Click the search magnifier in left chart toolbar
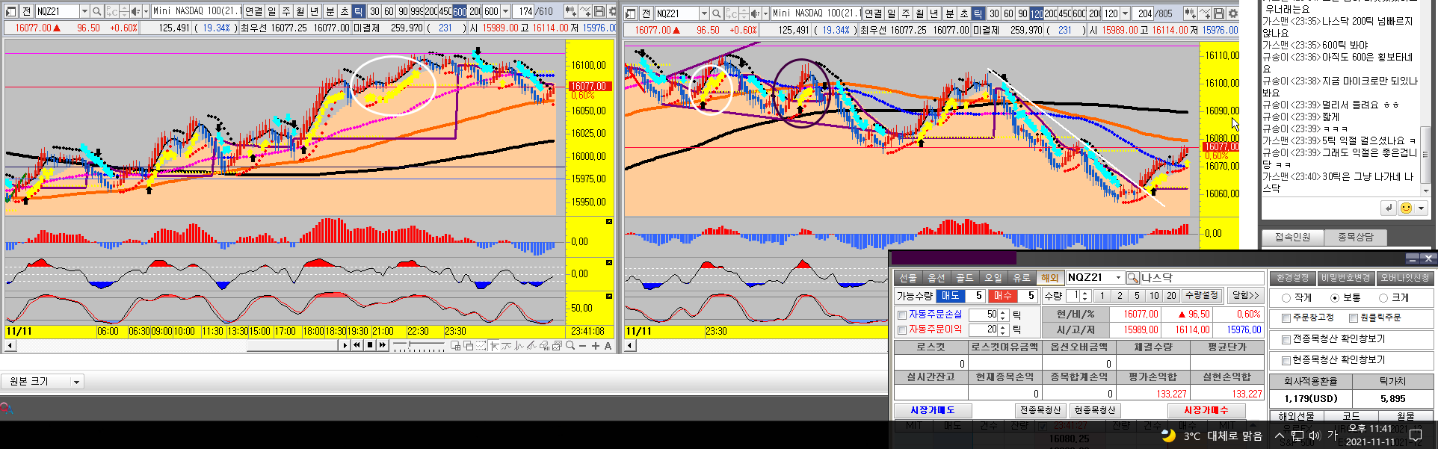The image size is (1438, 449). click(96, 11)
